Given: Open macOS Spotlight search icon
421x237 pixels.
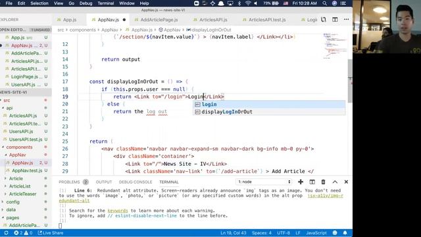Looking at the screenshot, I should coord(324,3).
